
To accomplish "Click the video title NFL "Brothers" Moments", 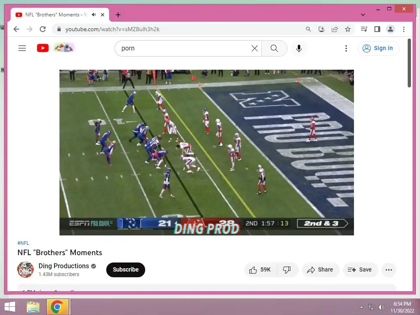I will 60,253.
